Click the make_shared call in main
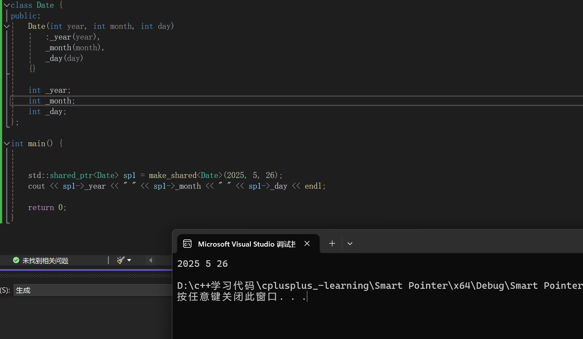The image size is (583, 339). [x=172, y=175]
